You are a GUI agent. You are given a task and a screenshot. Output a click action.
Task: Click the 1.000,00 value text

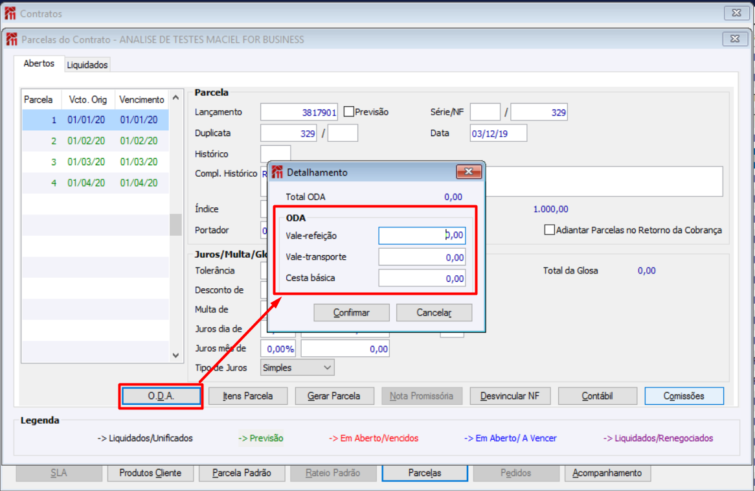click(x=551, y=209)
